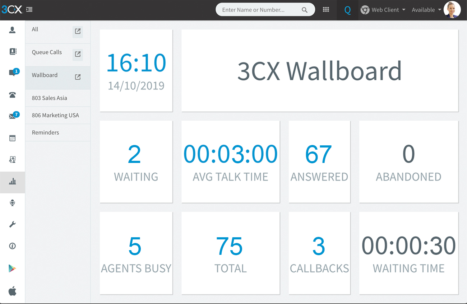This screenshot has width=467, height=304.
Task: Select 806 Marketing USA queue
Action: click(x=55, y=115)
